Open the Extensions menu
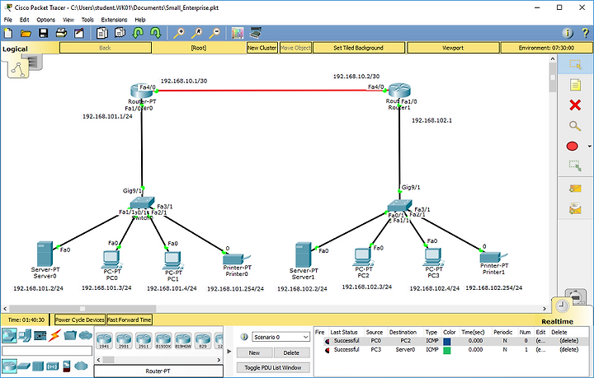Image resolution: width=594 pixels, height=378 pixels. coord(114,20)
